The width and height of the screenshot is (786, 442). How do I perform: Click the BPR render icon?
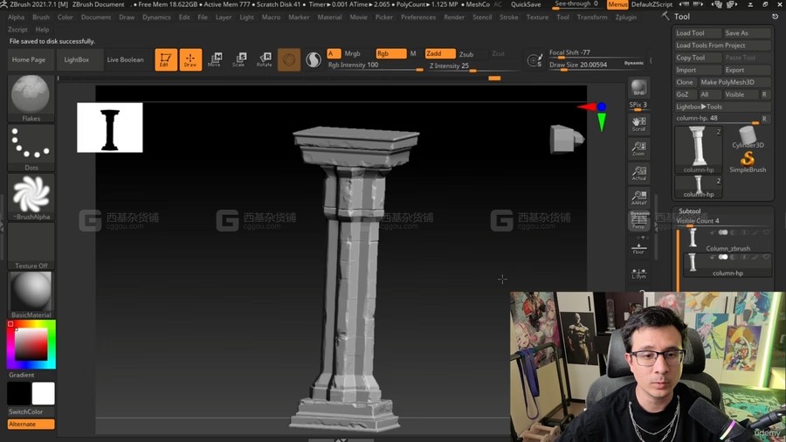coord(638,87)
